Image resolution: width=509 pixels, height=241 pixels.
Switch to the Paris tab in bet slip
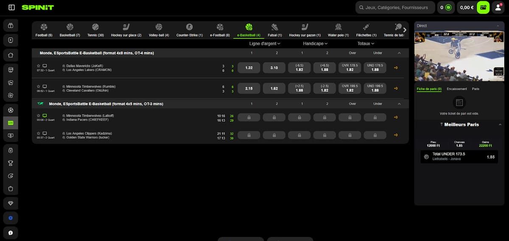(x=475, y=89)
